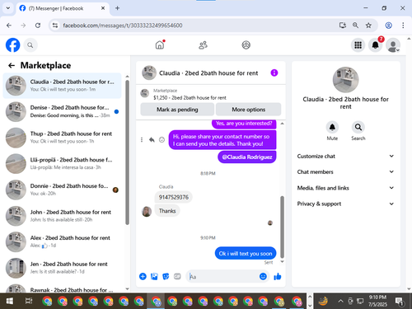Attach a photo file icon
Screen dimensions: 412x309
154,276
